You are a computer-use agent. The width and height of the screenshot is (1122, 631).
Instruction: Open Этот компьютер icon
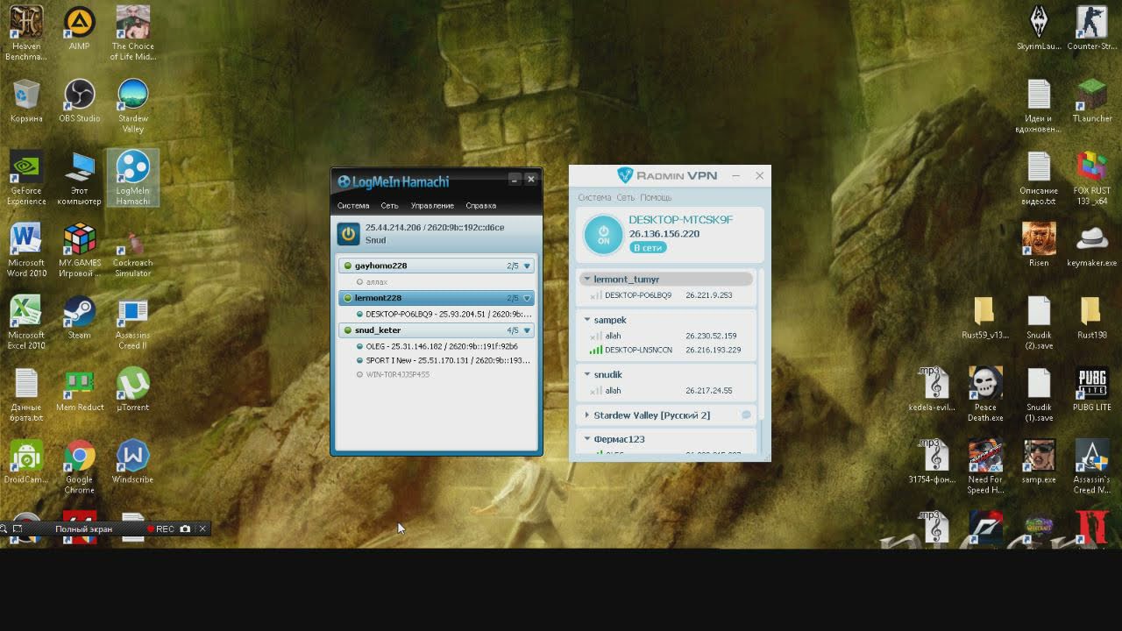tap(79, 179)
